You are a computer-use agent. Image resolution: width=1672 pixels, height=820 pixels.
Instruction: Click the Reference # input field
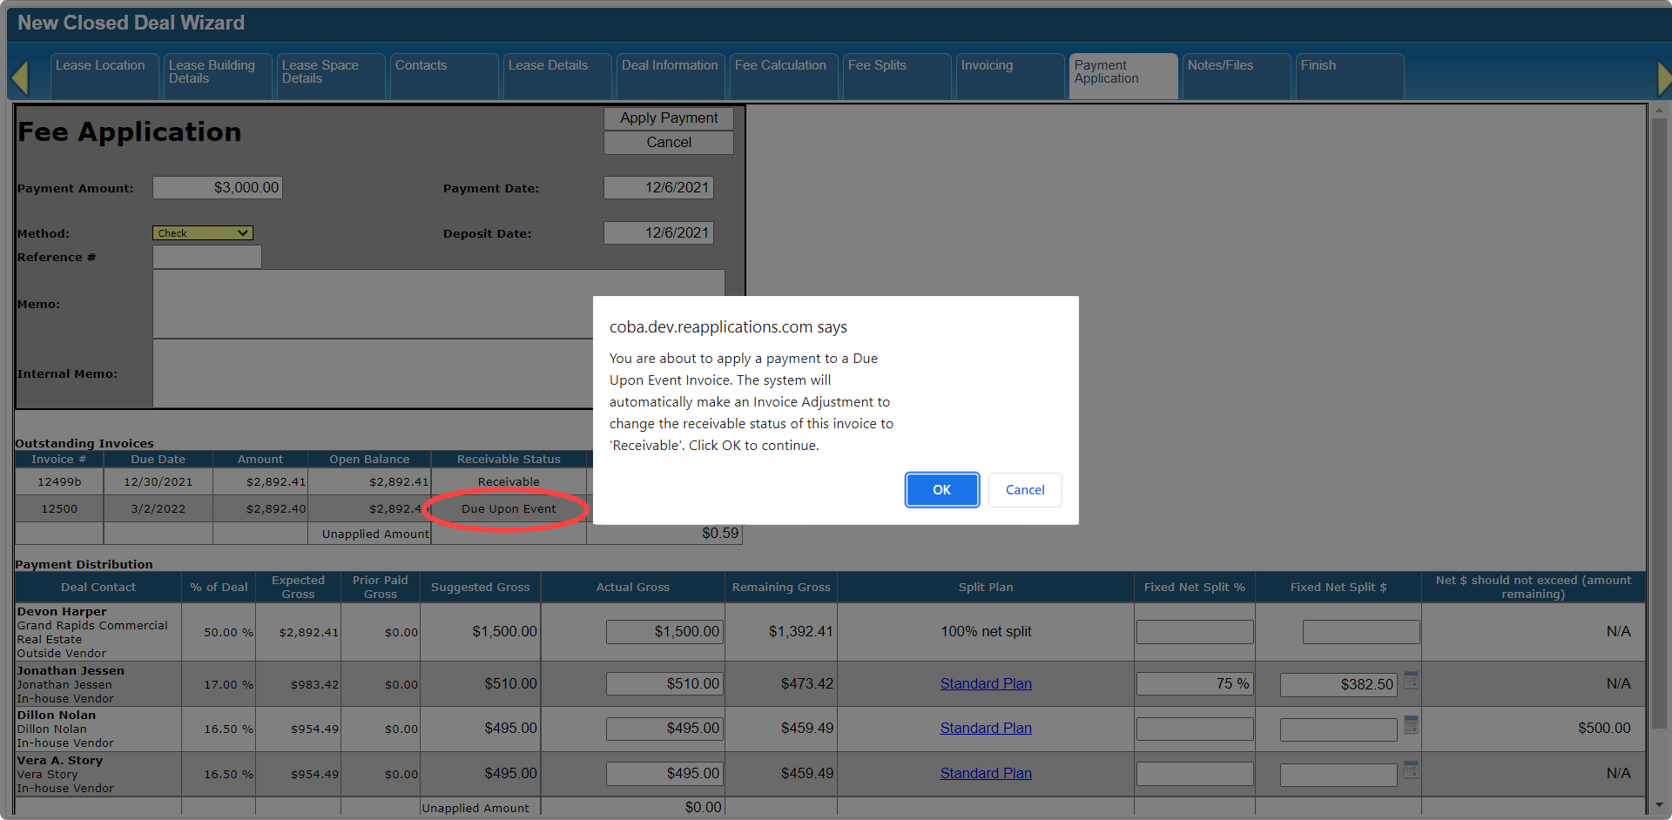coord(207,258)
